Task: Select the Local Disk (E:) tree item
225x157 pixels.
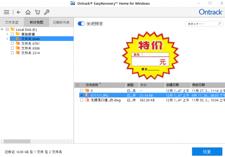Action: coord(26,29)
